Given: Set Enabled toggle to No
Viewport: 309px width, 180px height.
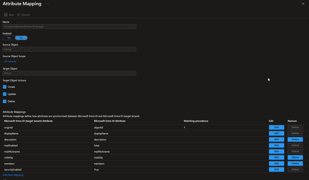Looking at the screenshot, I should [x=21, y=38].
